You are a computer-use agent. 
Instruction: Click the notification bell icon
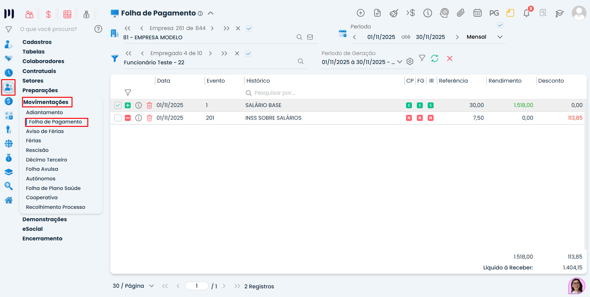pyautogui.click(x=526, y=13)
